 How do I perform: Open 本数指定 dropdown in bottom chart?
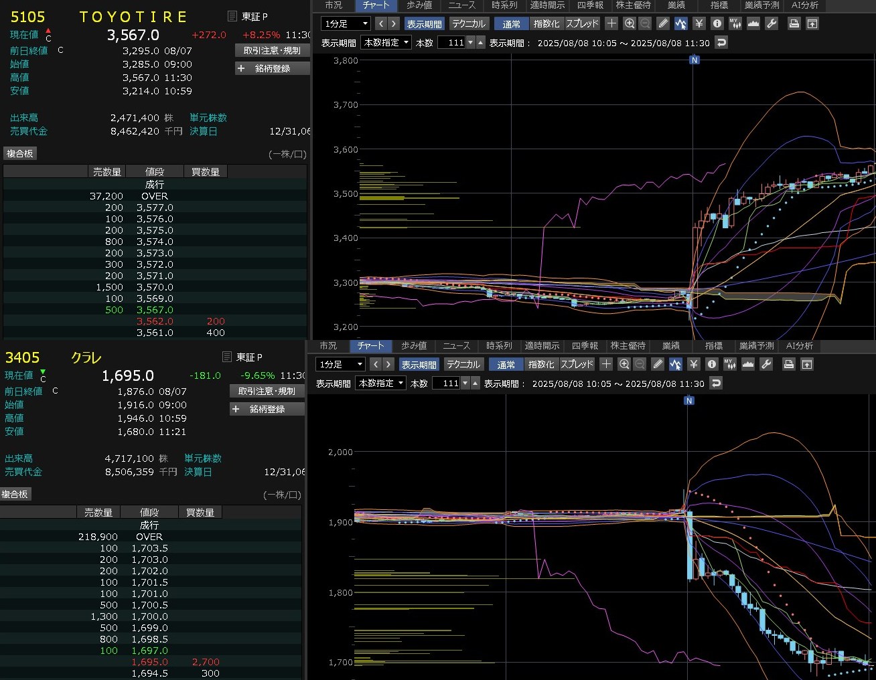(x=380, y=384)
